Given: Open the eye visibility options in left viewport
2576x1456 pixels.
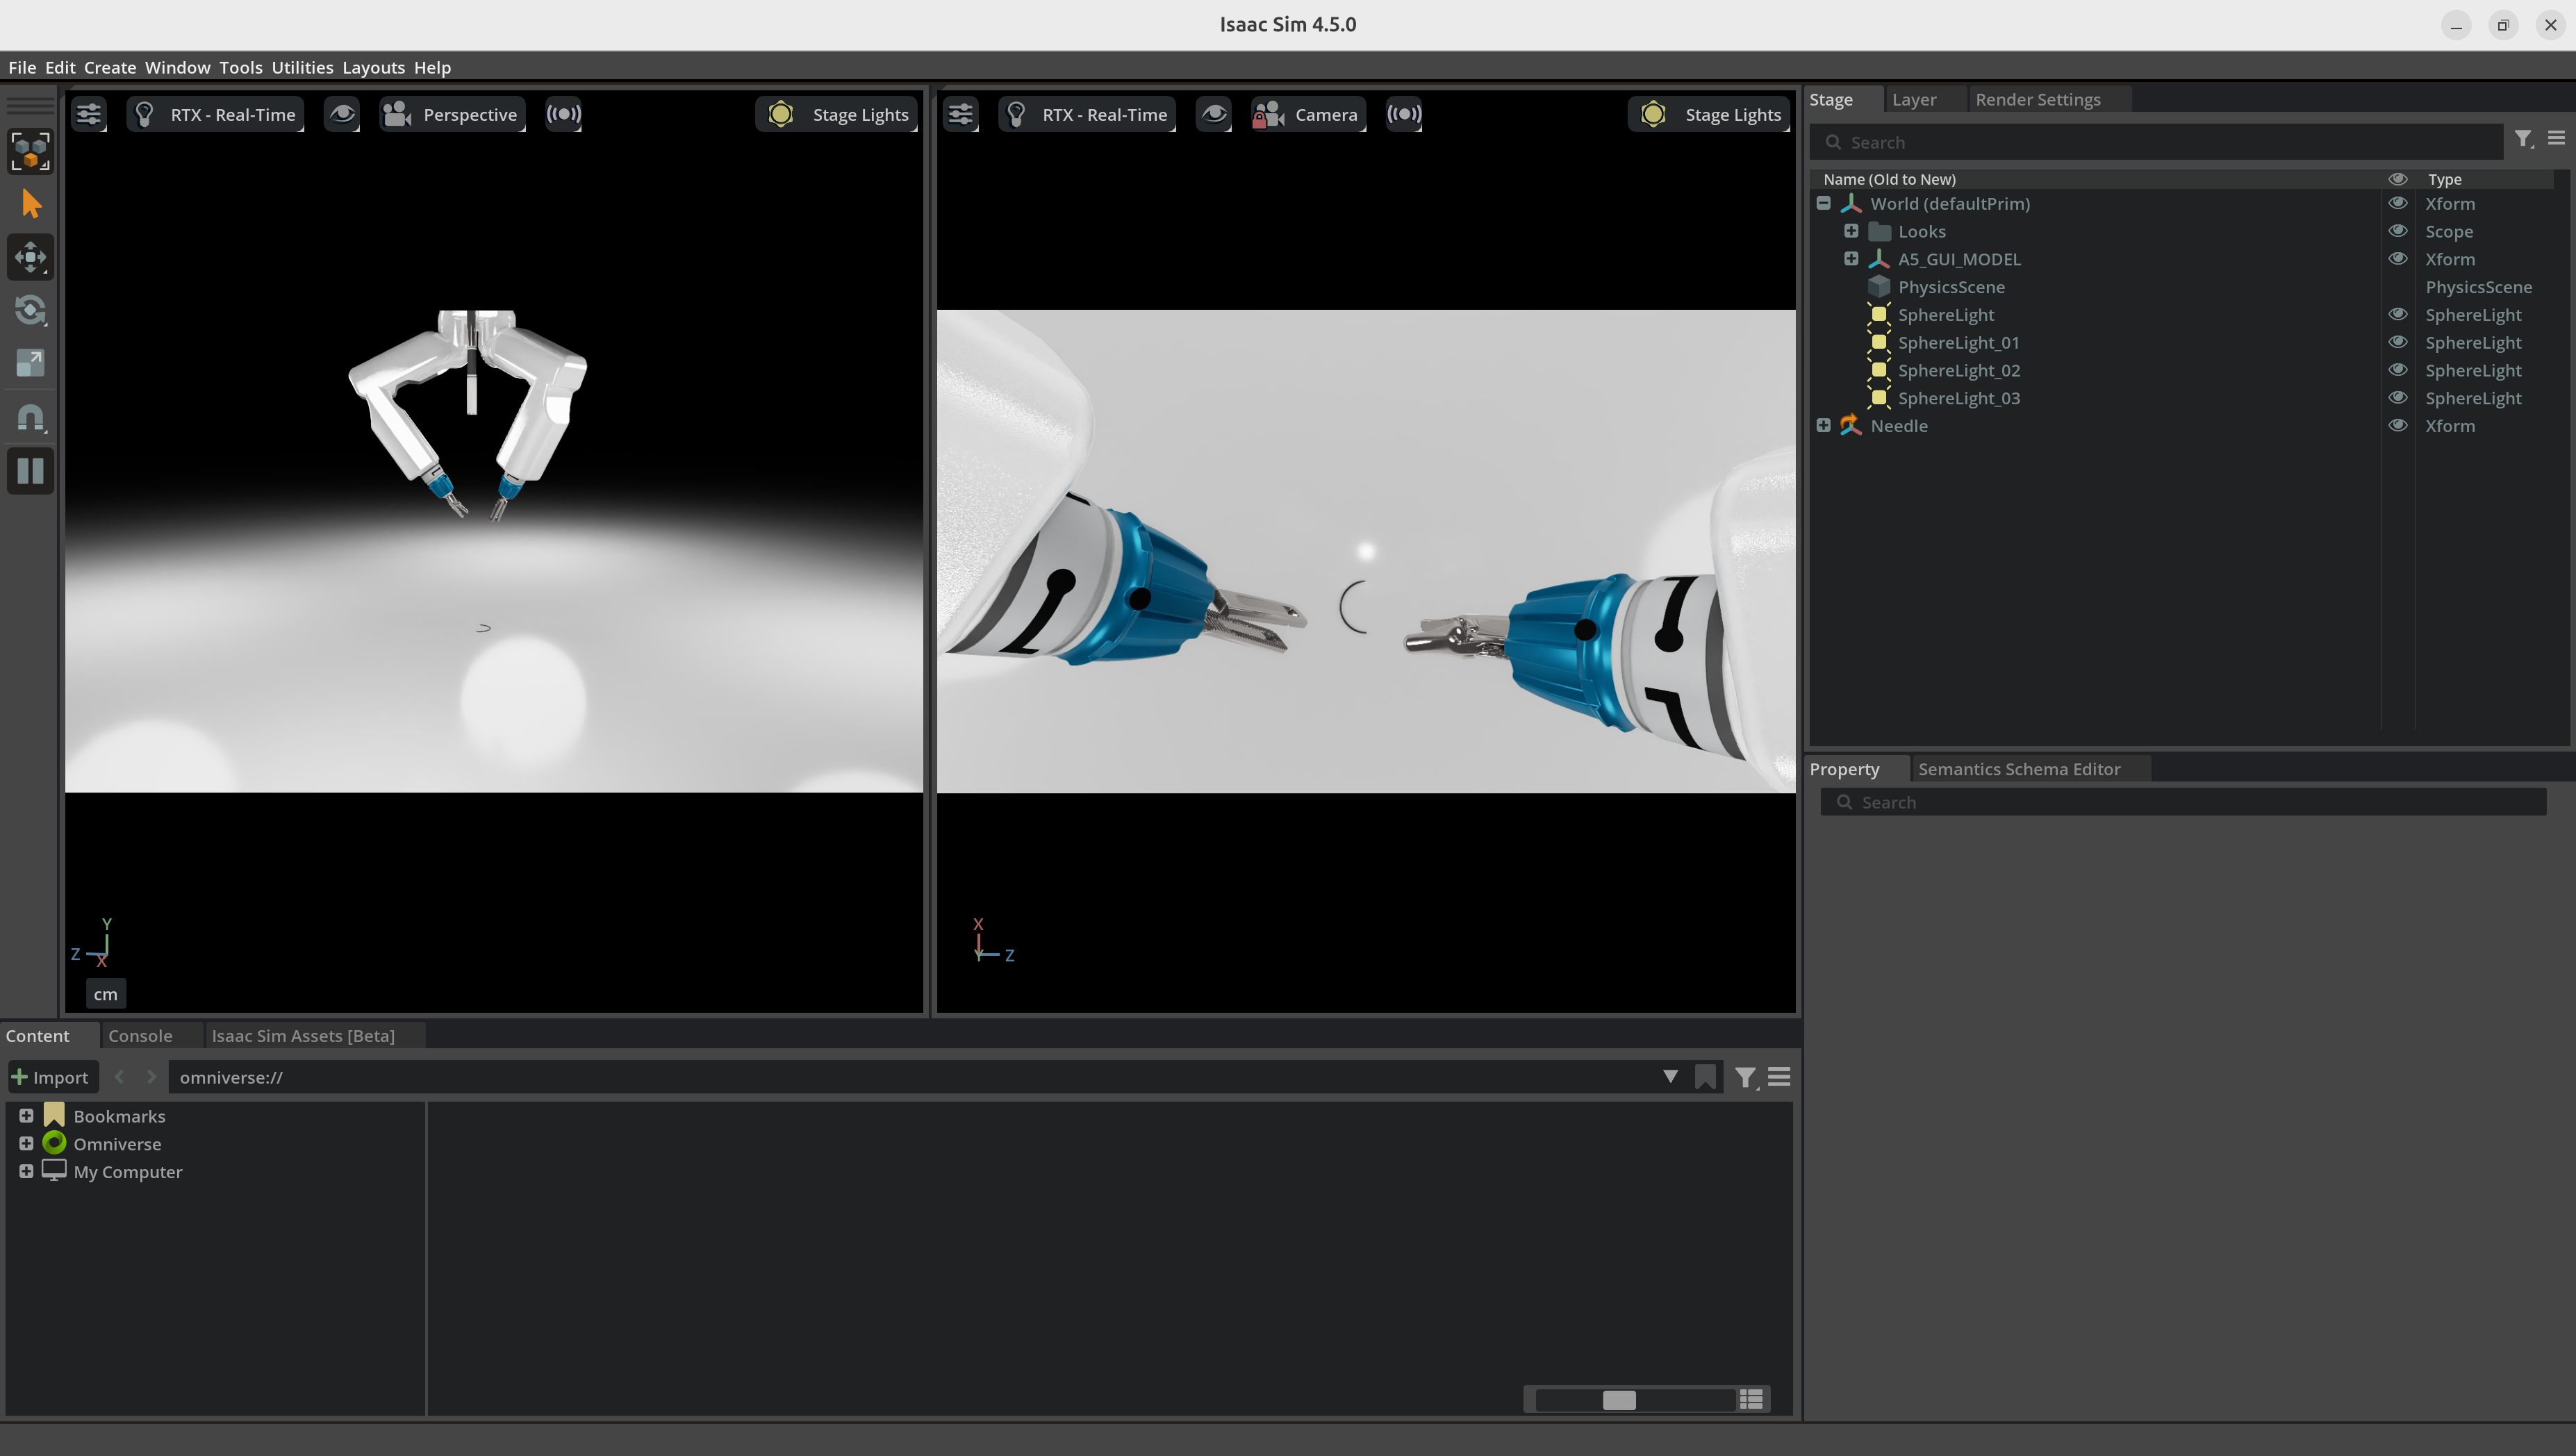Looking at the screenshot, I should [342, 114].
